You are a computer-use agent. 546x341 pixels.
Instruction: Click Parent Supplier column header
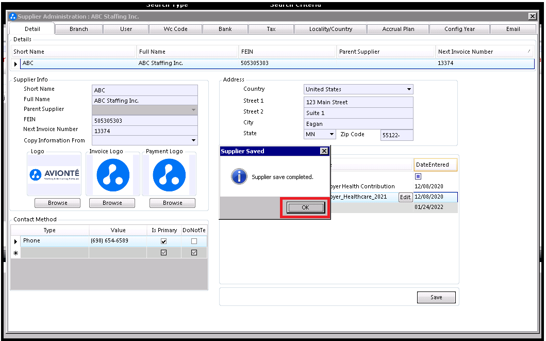[386, 52]
